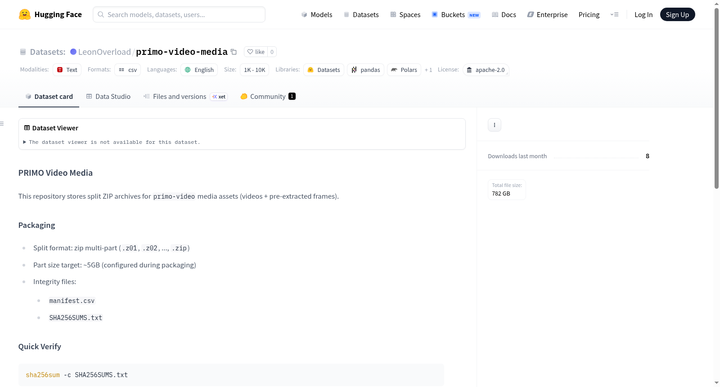The width and height of the screenshot is (720, 387).
Task: Click the Datasets breadcrumb label
Action: [48, 52]
